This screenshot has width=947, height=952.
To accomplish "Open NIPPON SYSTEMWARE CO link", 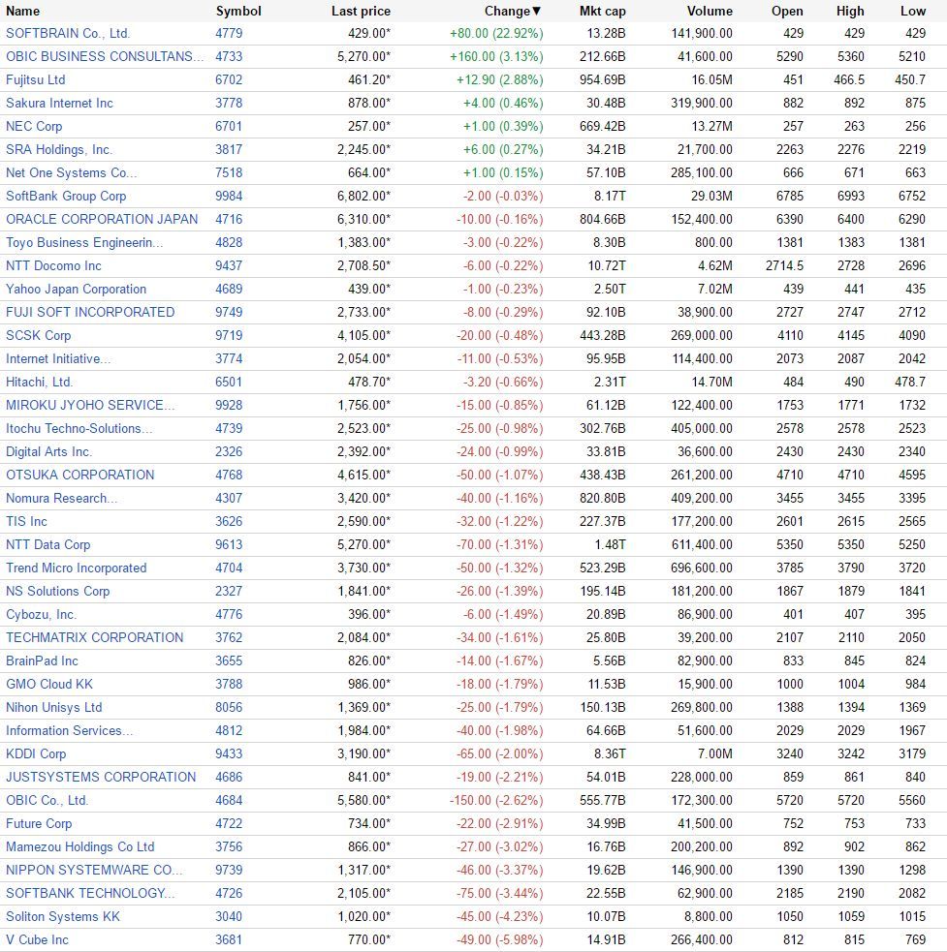I will [94, 870].
